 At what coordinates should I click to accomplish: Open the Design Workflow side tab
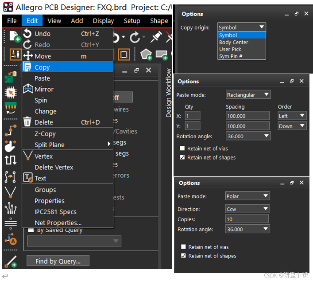(169, 93)
